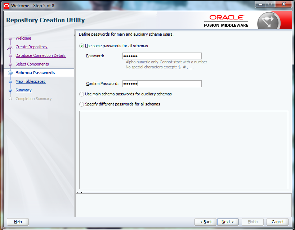Click the Summary step bullet icon
This screenshot has height=230, width=295.
click(x=10, y=90)
